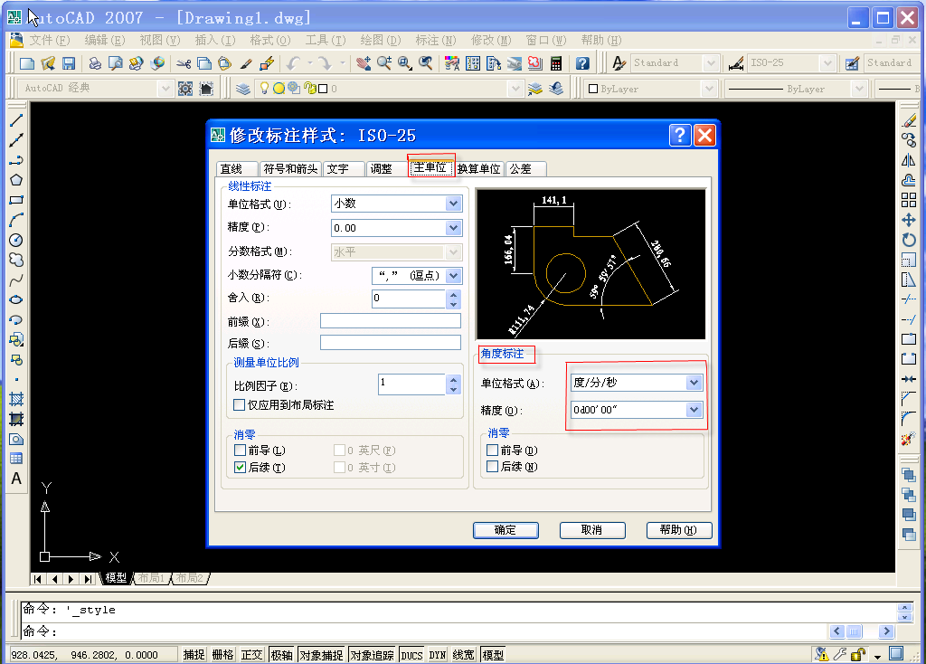This screenshot has height=664, width=926.
Task: Open linear 单位格式(U) dropdown
Action: (453, 204)
